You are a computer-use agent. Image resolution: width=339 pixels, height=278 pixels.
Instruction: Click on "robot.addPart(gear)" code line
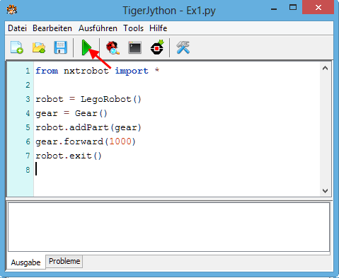click(88, 127)
